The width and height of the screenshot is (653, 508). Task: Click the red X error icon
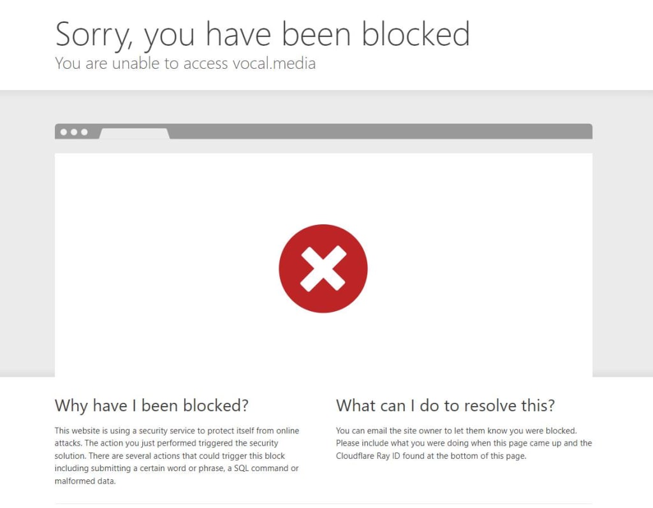323,268
